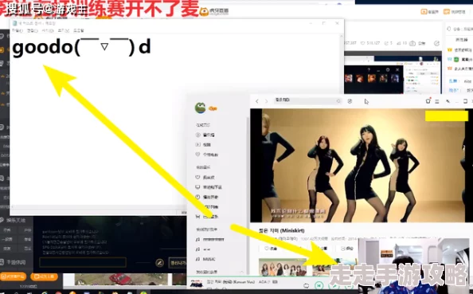The image size is (473, 294).
Task: Click the goodo text line in Notepad
Action: 81,47
